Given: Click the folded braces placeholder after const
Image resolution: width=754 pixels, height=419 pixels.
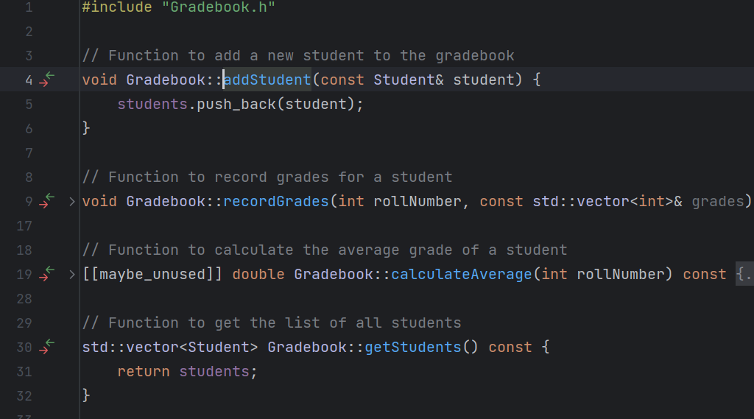Looking at the screenshot, I should [x=744, y=274].
